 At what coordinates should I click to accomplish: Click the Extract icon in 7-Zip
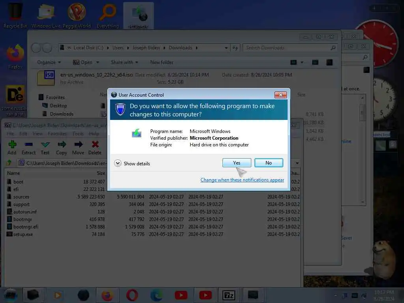coord(28,148)
